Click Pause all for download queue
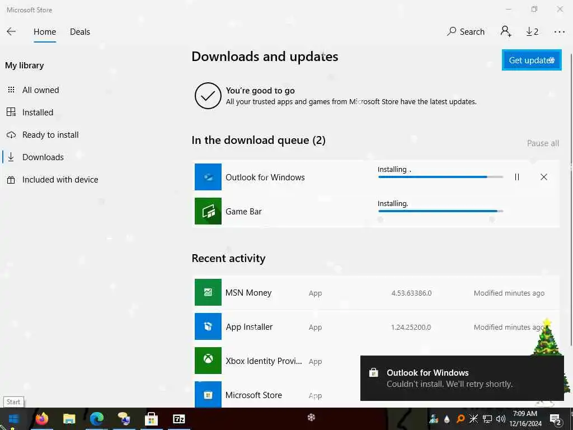 (543, 143)
